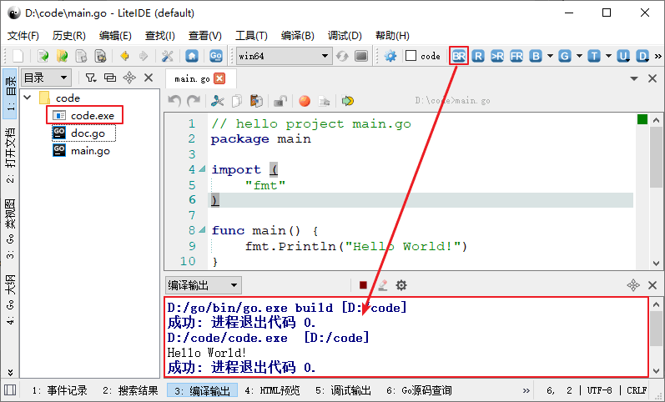Click the R Run button

click(x=478, y=56)
